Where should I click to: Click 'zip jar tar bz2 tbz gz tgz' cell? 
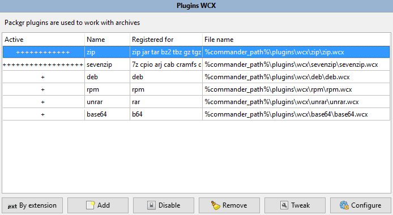click(x=166, y=52)
